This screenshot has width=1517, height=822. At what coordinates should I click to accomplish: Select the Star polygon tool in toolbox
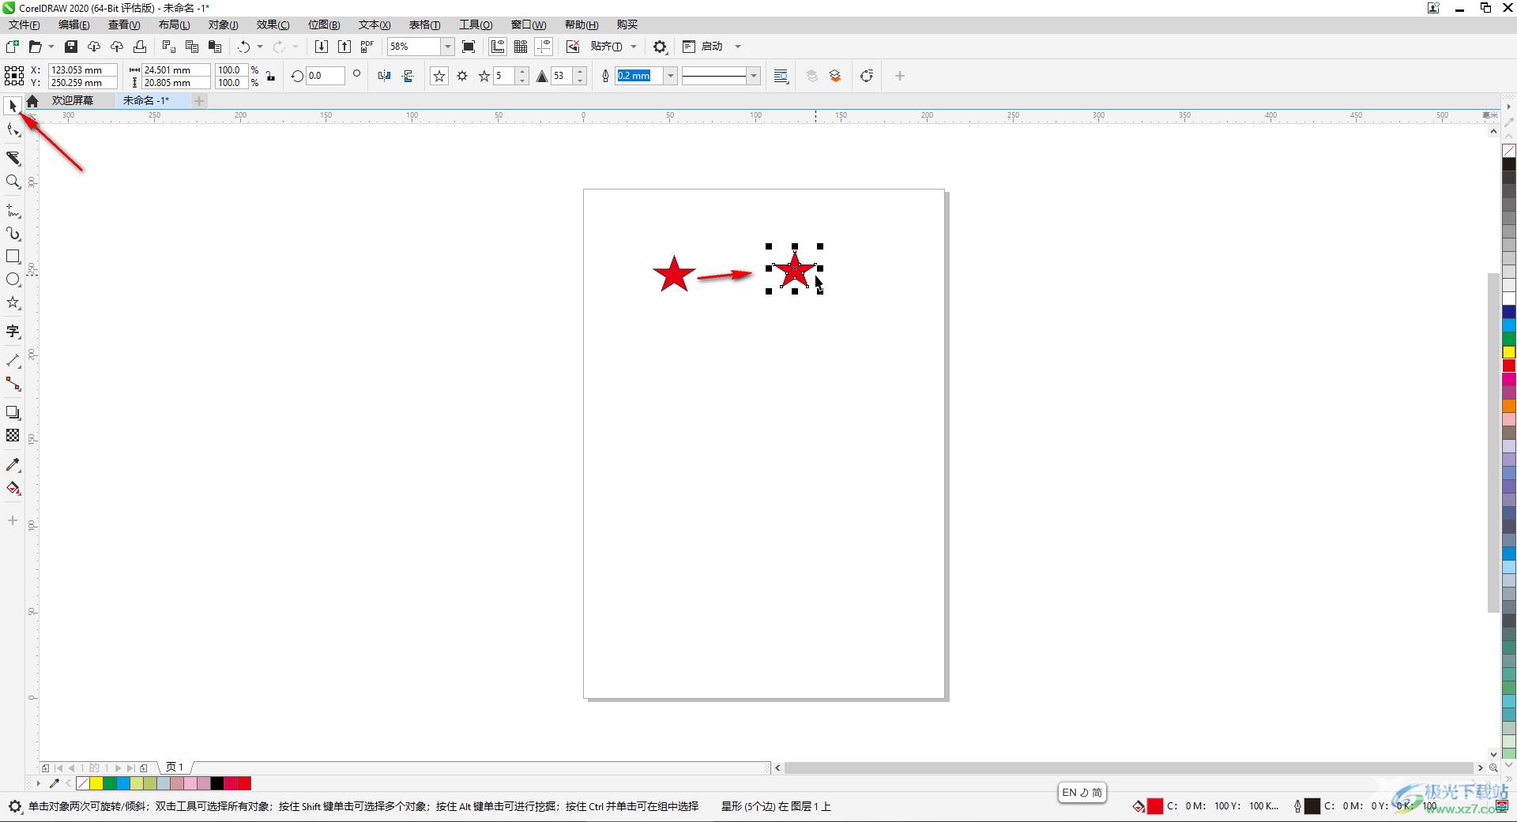point(13,302)
